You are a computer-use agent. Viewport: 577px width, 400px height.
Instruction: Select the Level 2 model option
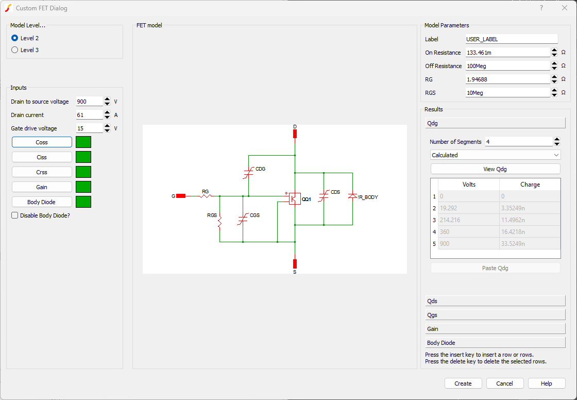[14, 38]
